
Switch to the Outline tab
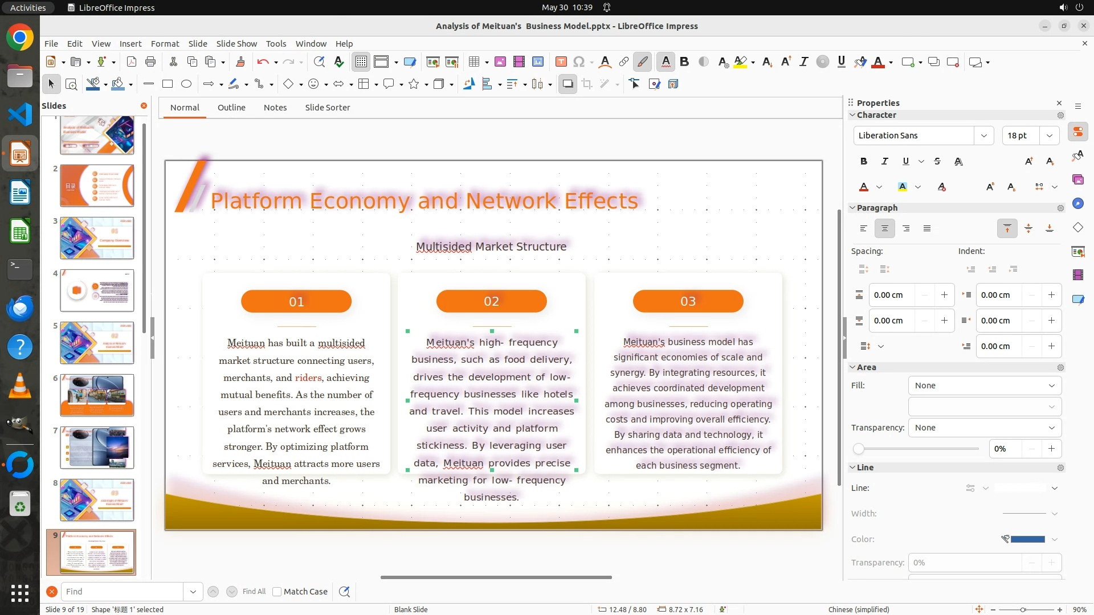(231, 108)
